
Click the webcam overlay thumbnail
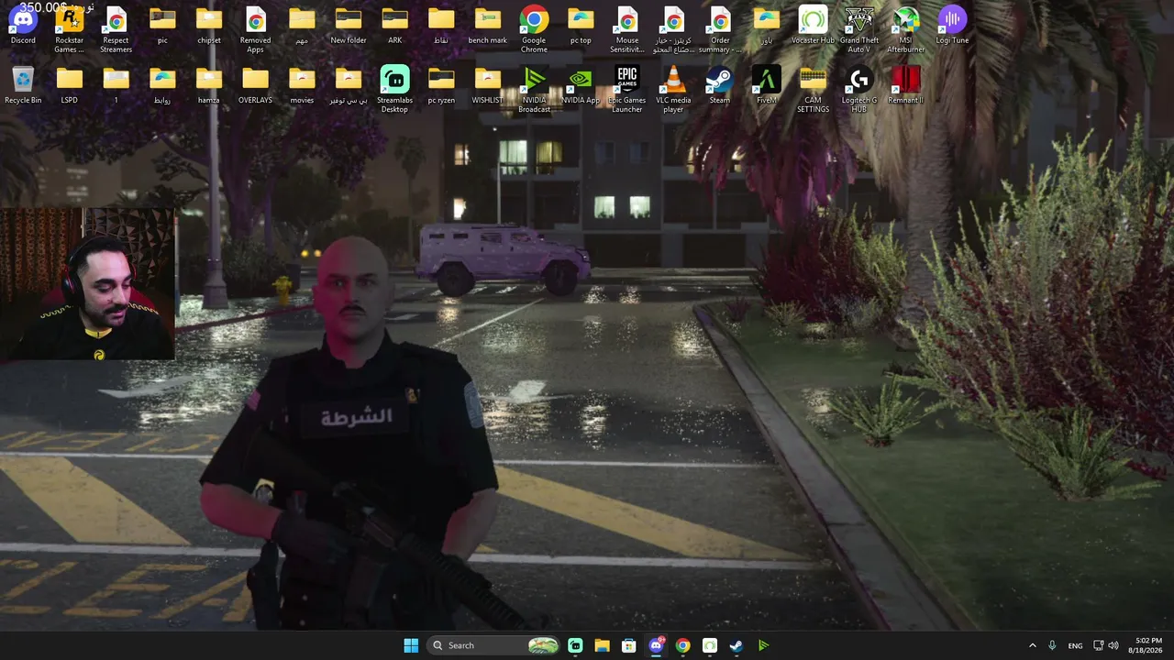tap(87, 283)
